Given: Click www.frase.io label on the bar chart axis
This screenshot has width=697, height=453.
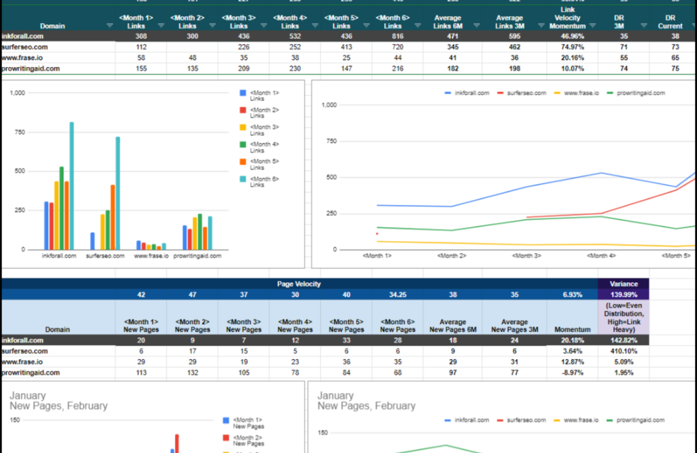Looking at the screenshot, I should (x=151, y=256).
